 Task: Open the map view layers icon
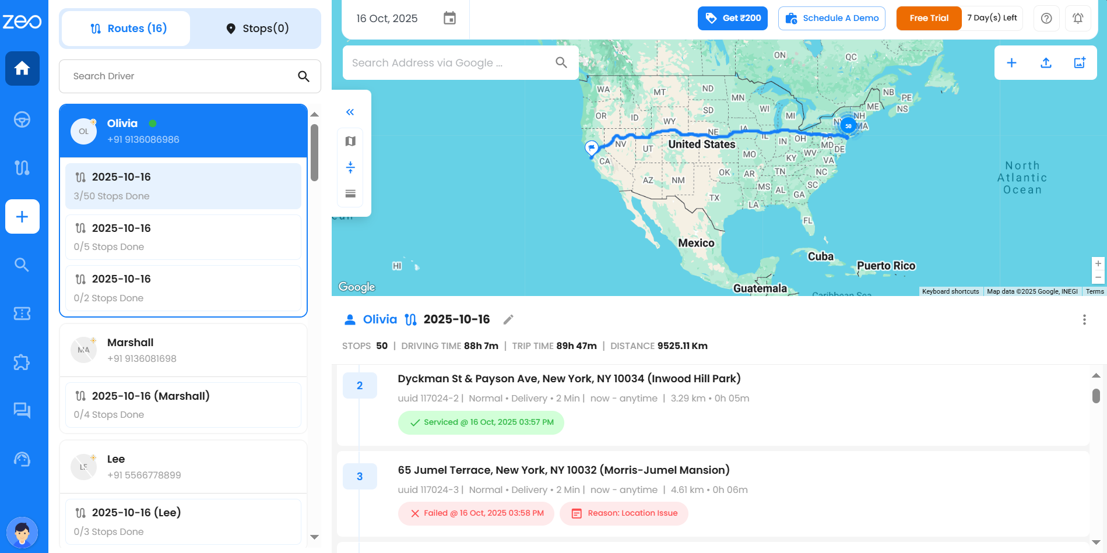click(350, 141)
